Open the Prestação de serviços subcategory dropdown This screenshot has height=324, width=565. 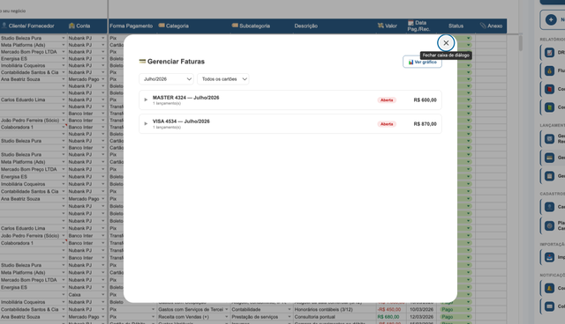pyautogui.click(x=290, y=317)
